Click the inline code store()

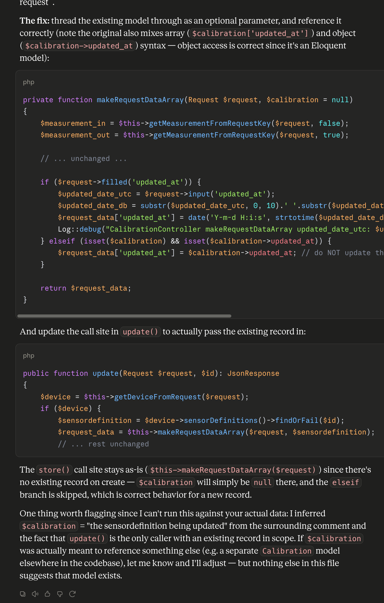pyautogui.click(x=54, y=470)
